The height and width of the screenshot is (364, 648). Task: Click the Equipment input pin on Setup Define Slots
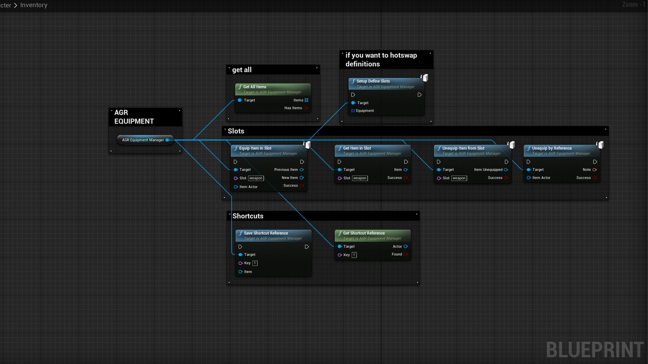pos(353,111)
